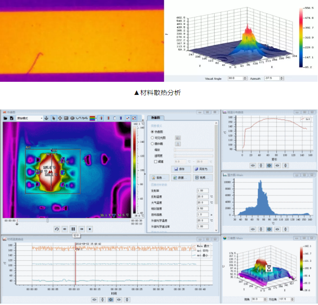
Task: Open the 原始模式 mode dropdown
Action: pyautogui.click(x=29, y=118)
